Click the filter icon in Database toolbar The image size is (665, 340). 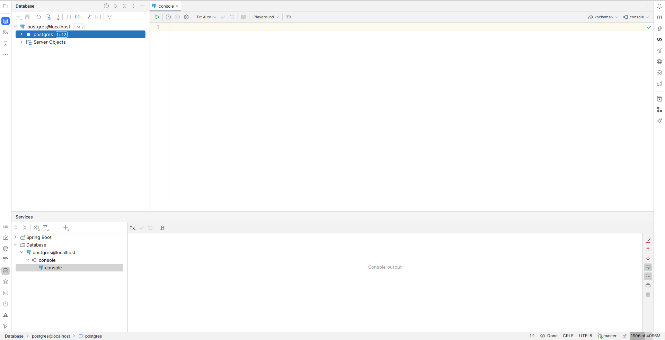pos(109,17)
